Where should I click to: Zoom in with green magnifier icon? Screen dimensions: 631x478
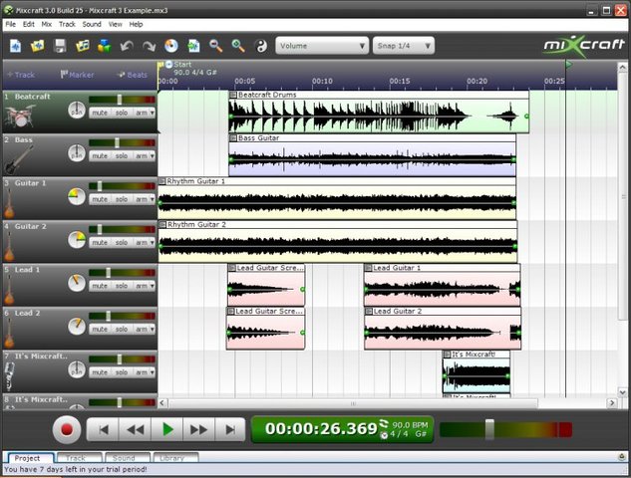click(238, 46)
